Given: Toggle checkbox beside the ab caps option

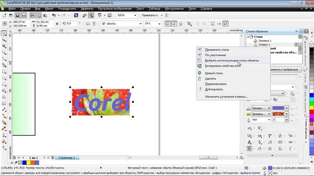Looking at the screenshot, I should tap(254, 128).
